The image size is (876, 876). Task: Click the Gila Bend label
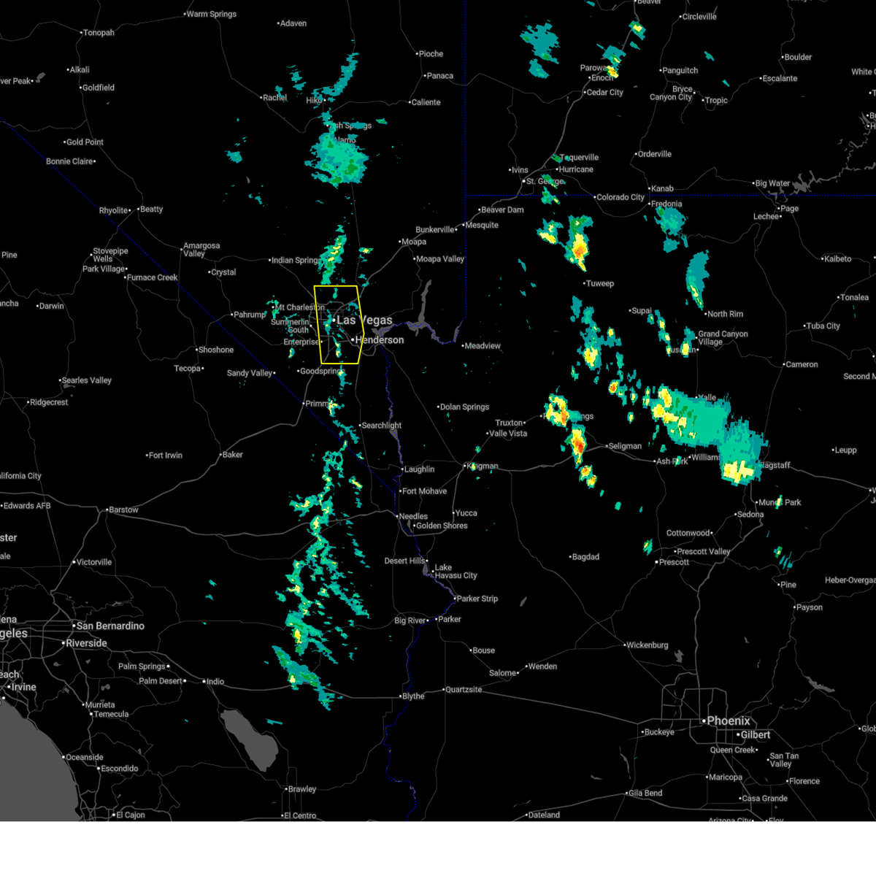tap(645, 793)
